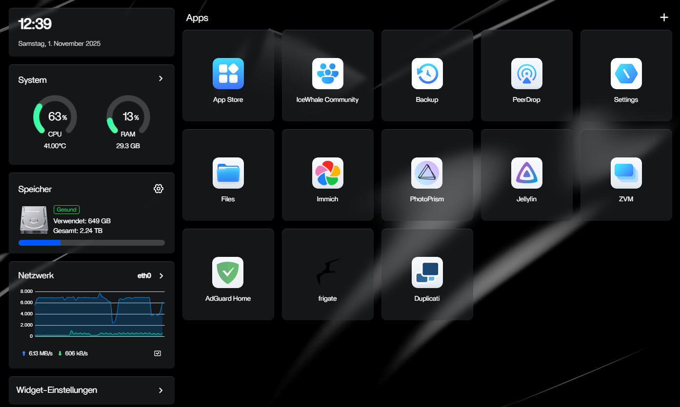680x407 pixels.
Task: Expand the System widget details arrow
Action: pos(161,79)
